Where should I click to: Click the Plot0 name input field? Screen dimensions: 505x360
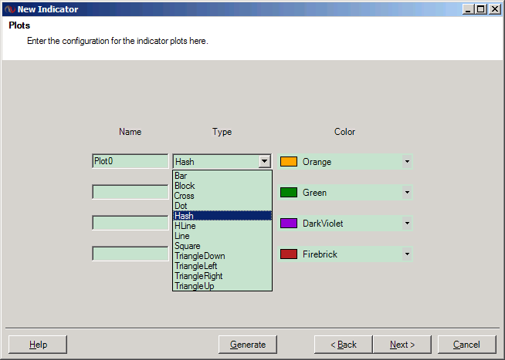pos(130,161)
